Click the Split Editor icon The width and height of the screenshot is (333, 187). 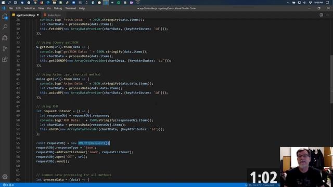(321, 15)
